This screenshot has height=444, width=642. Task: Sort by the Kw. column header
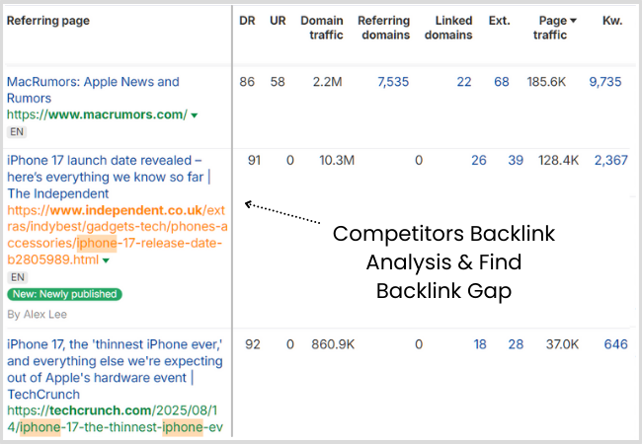click(612, 21)
